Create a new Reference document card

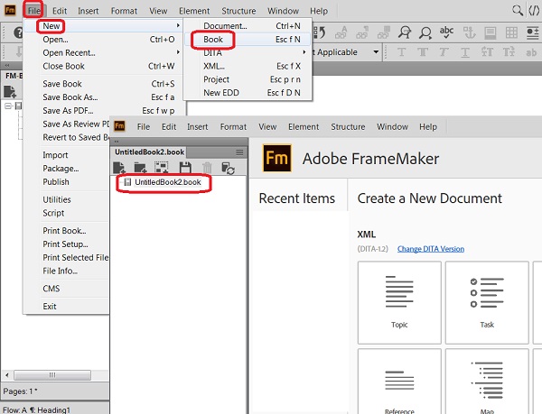coord(399,382)
